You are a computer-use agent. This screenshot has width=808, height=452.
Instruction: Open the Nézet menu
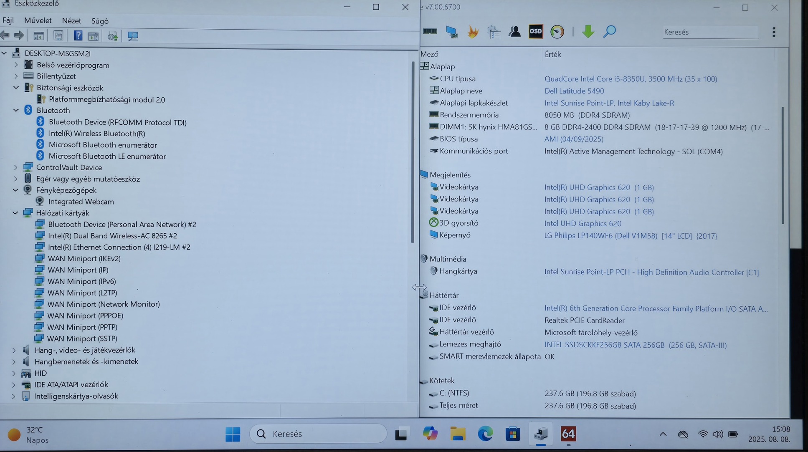(71, 20)
